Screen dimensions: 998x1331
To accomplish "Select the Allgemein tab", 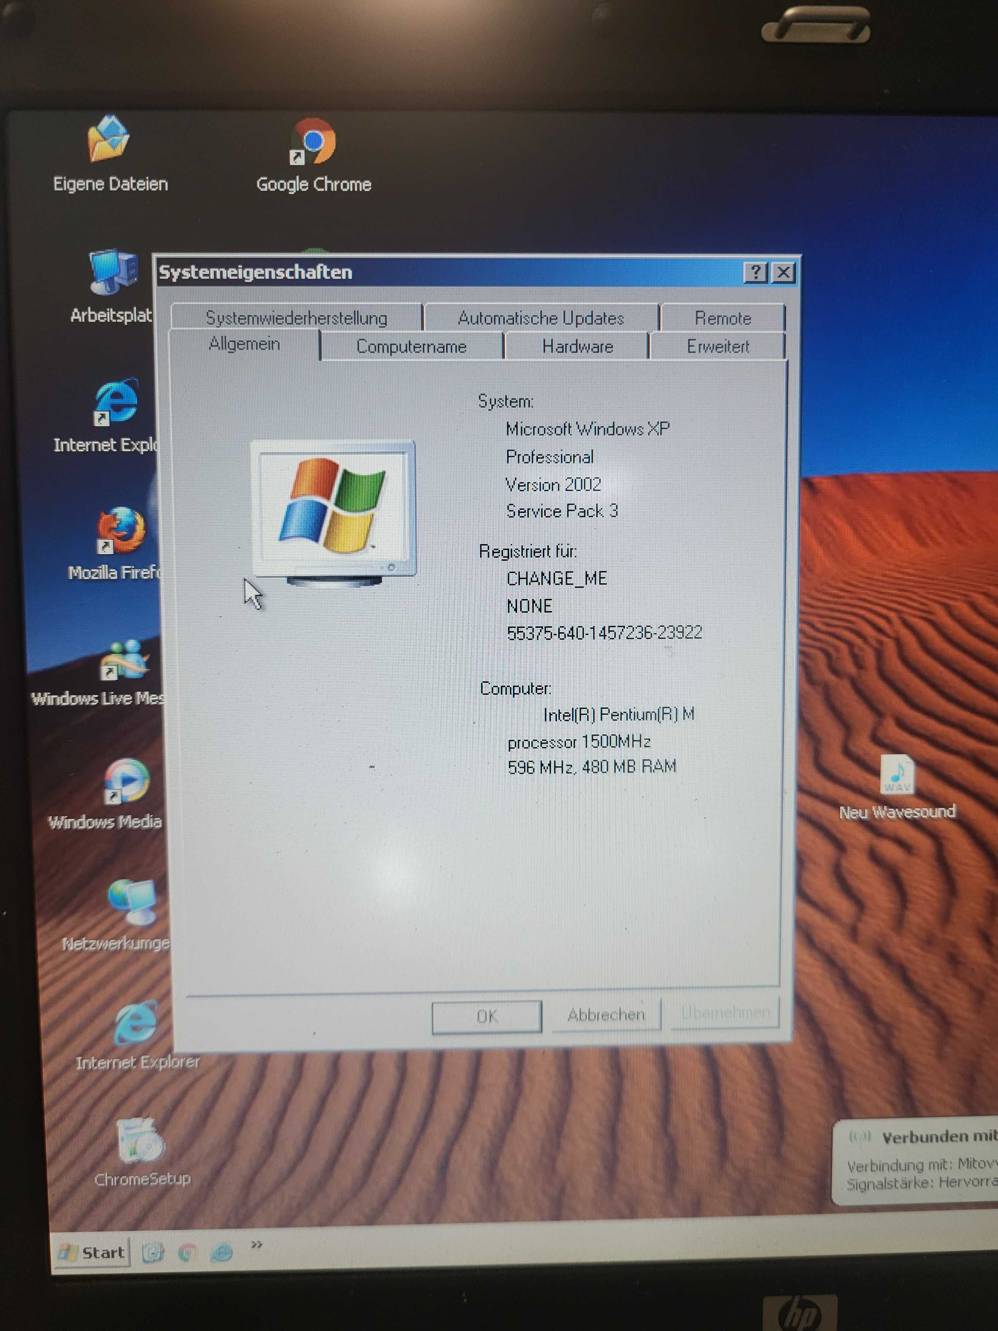I will click(244, 344).
